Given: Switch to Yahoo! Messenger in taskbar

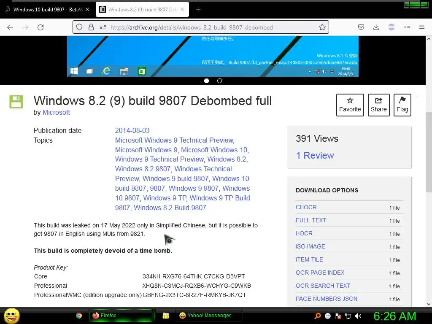Looking at the screenshot, I should 208,316.
